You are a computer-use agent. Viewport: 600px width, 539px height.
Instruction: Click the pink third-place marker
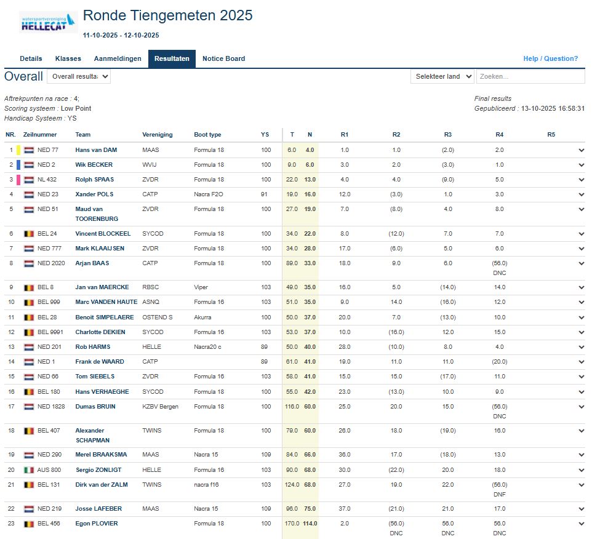18,180
